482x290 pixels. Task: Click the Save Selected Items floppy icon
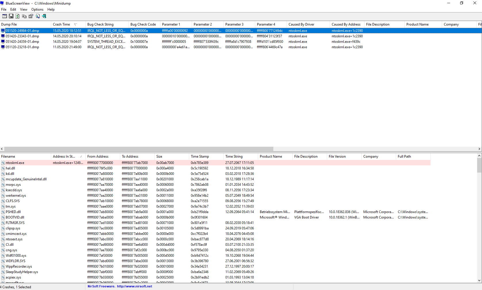(x=11, y=16)
